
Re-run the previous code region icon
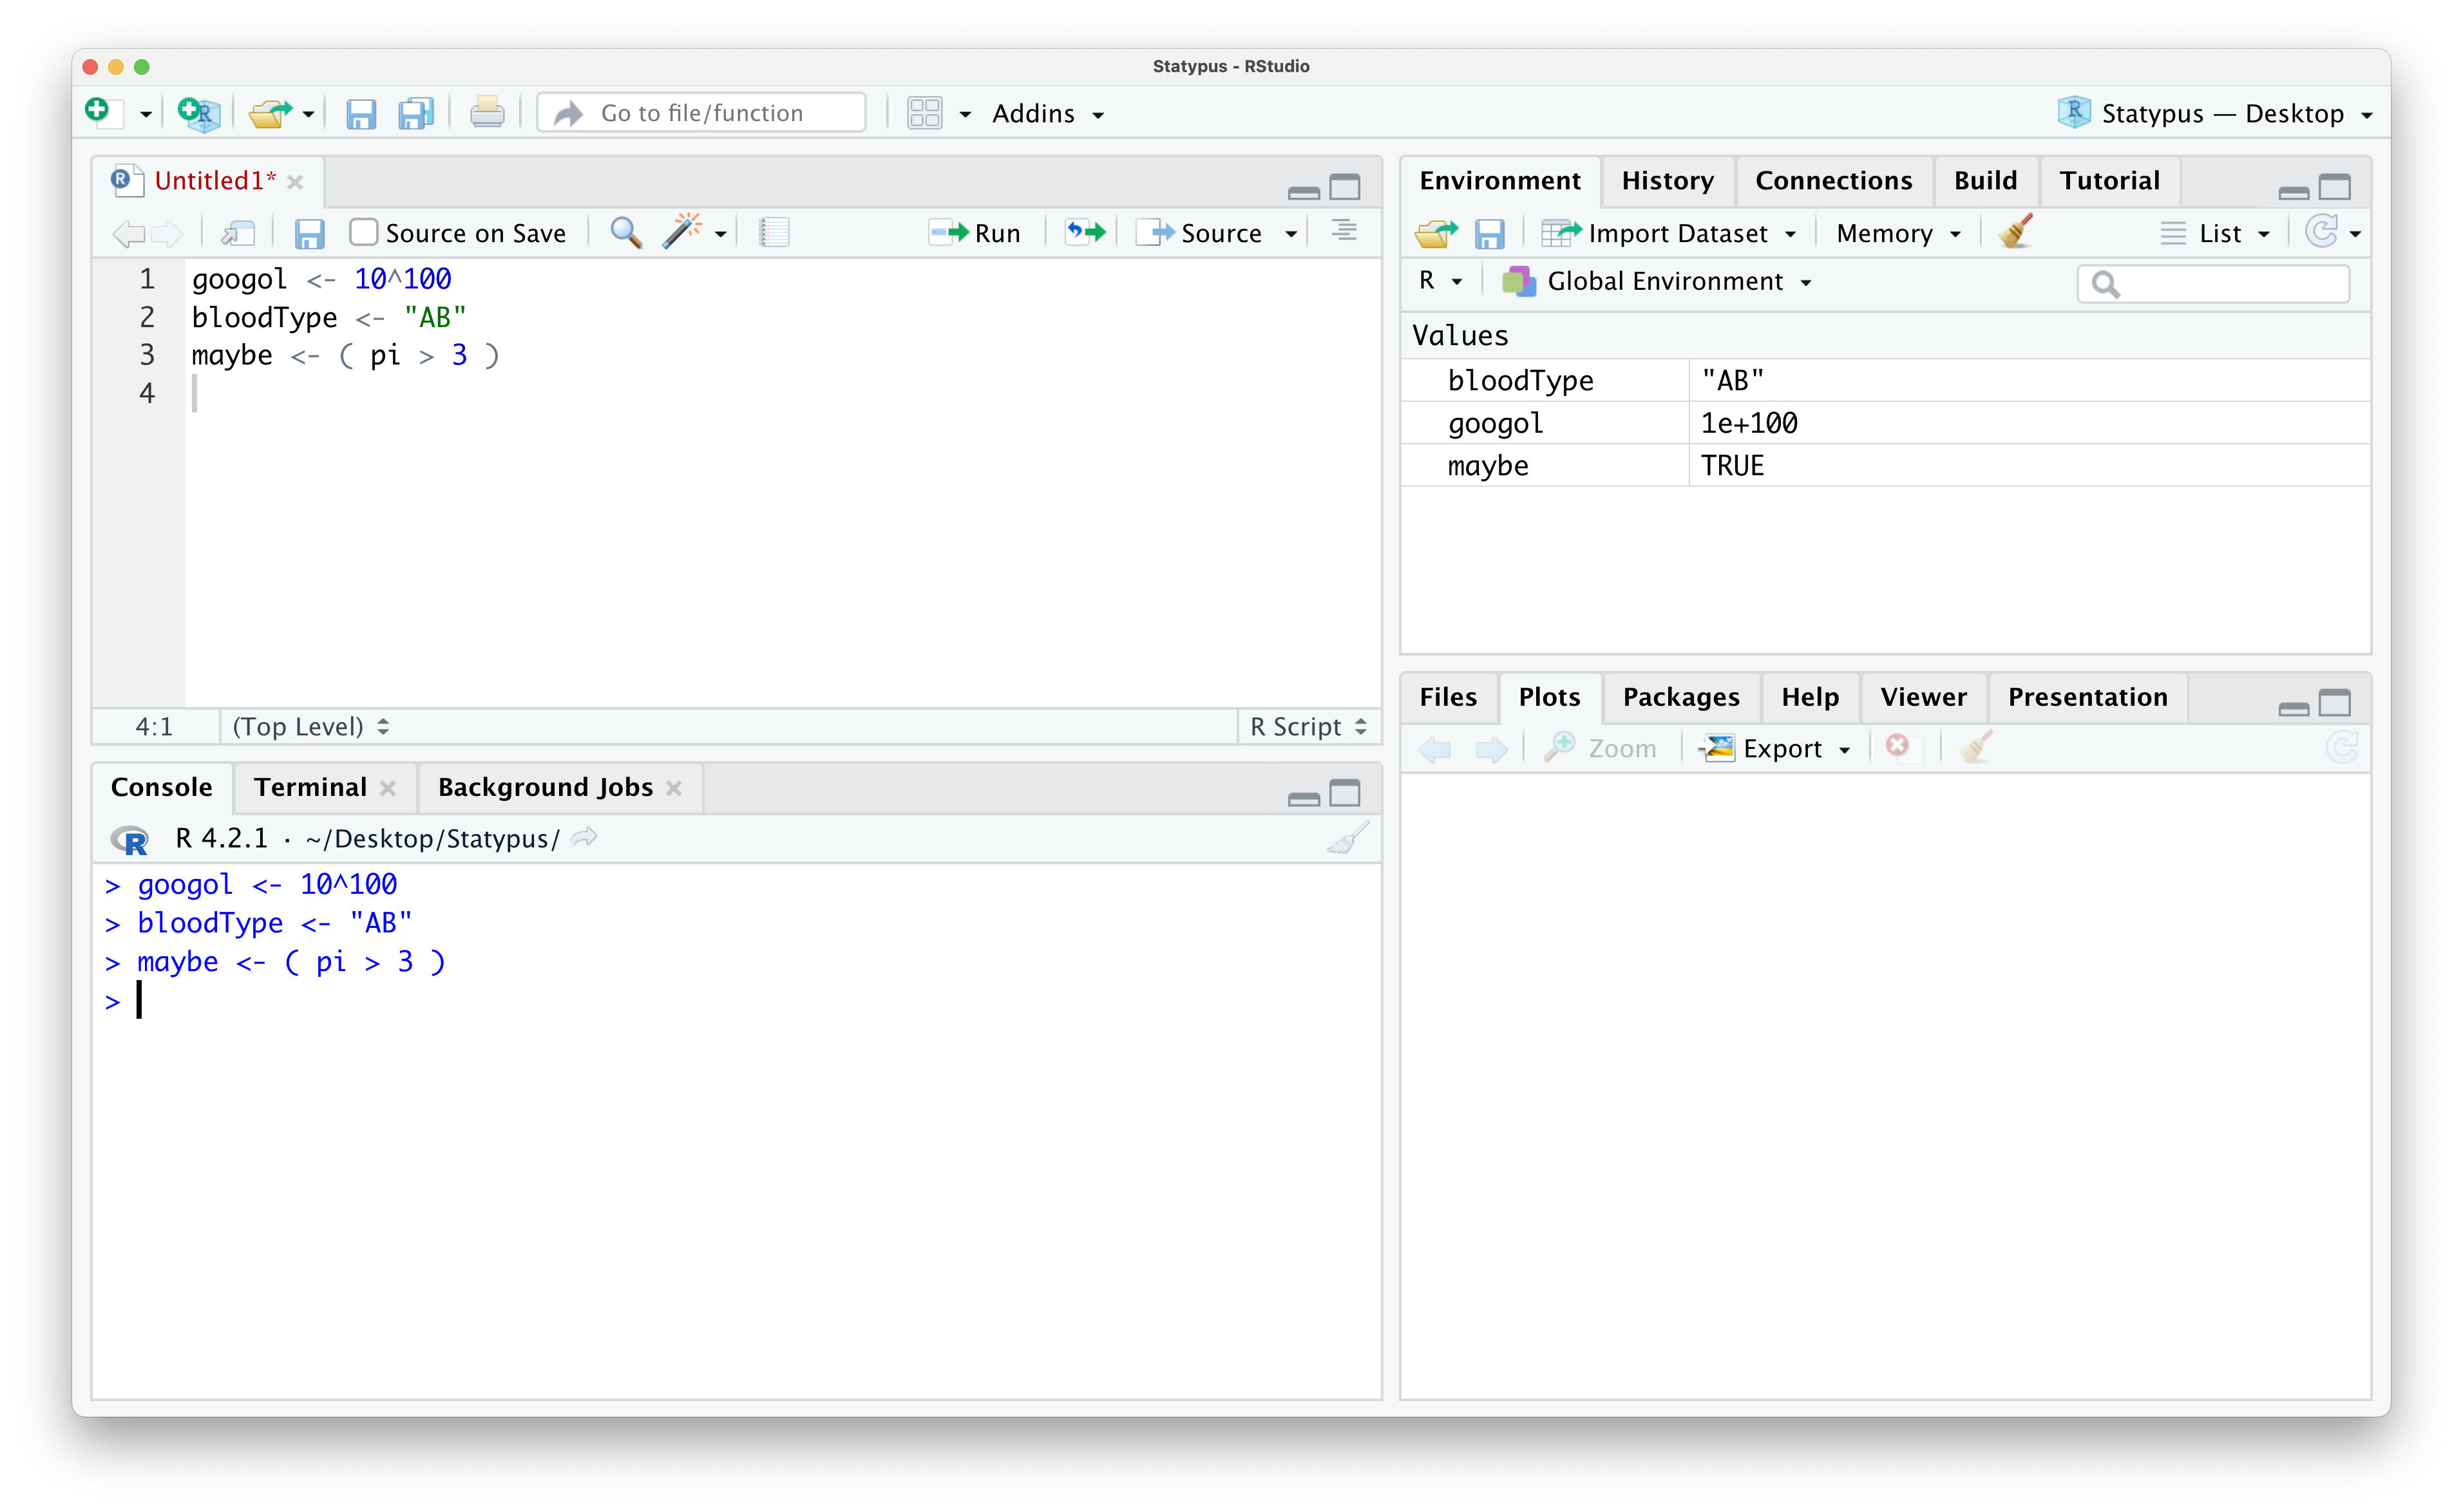pyautogui.click(x=1084, y=231)
